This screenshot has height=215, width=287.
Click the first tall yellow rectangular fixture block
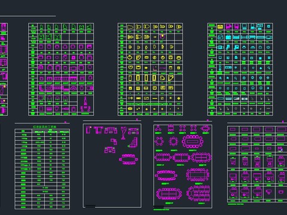[130, 78]
